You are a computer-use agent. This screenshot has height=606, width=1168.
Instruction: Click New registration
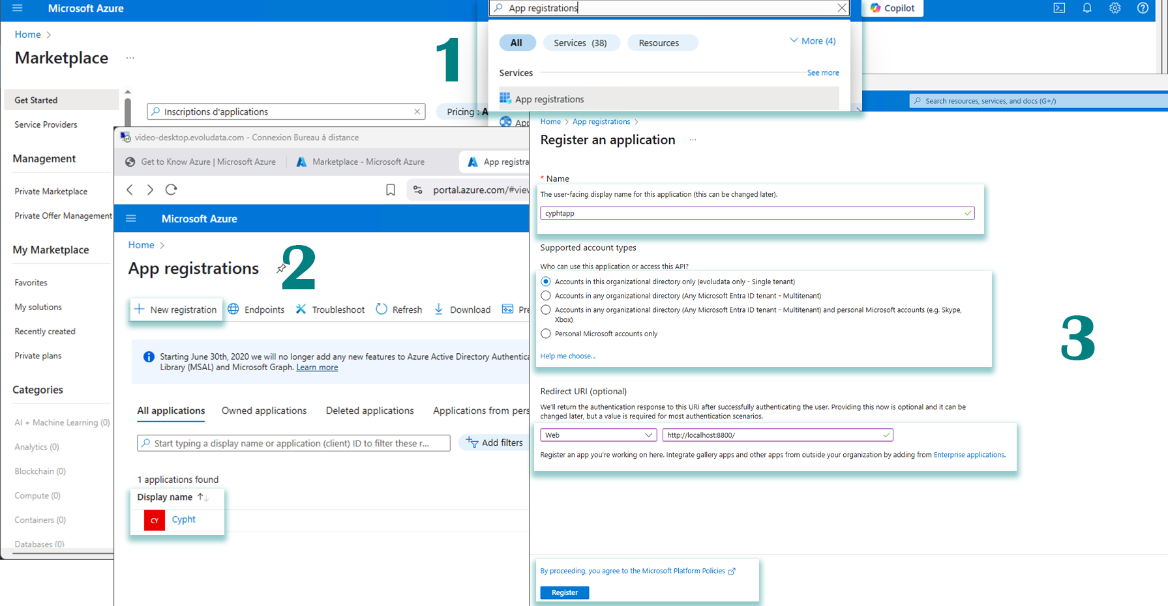pyautogui.click(x=175, y=310)
